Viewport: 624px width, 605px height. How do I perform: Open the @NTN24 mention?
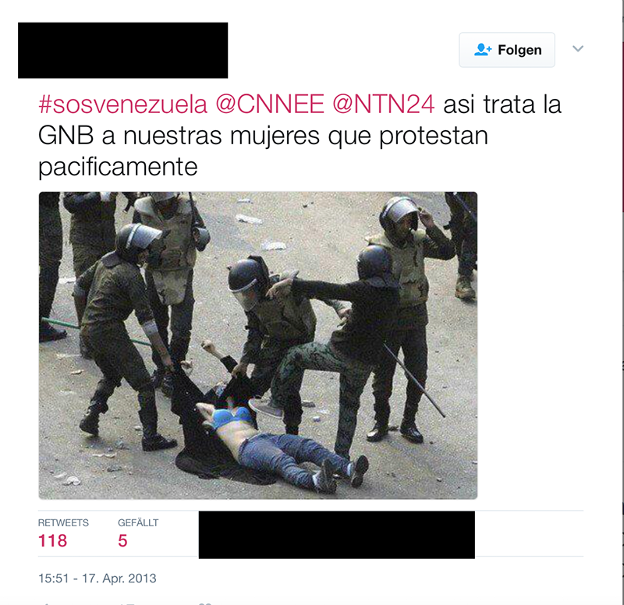coord(383,104)
